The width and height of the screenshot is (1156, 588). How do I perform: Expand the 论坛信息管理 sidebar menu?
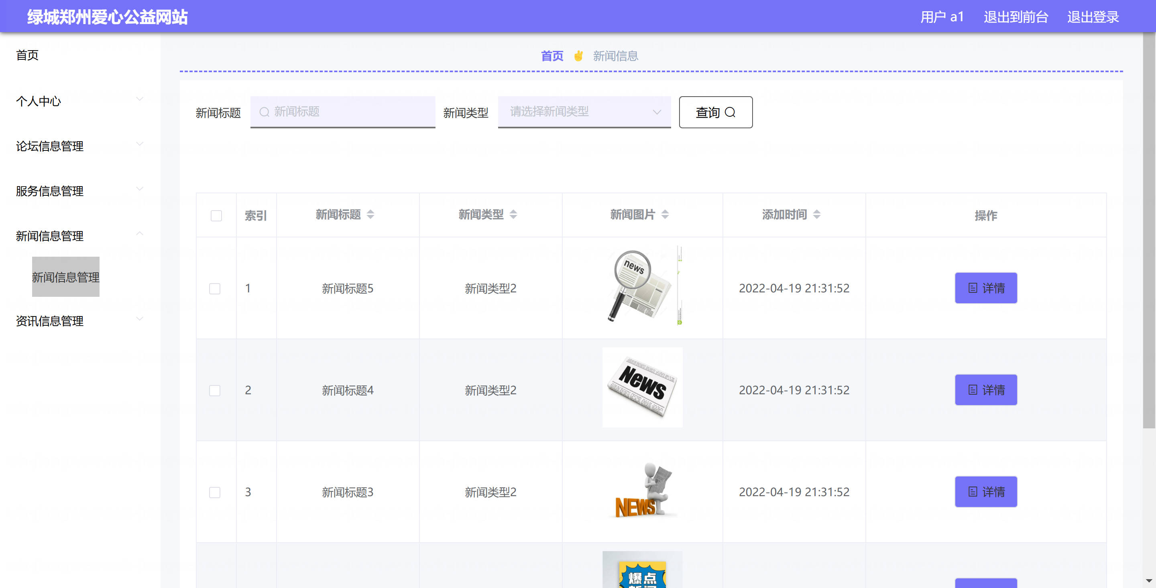[80, 146]
